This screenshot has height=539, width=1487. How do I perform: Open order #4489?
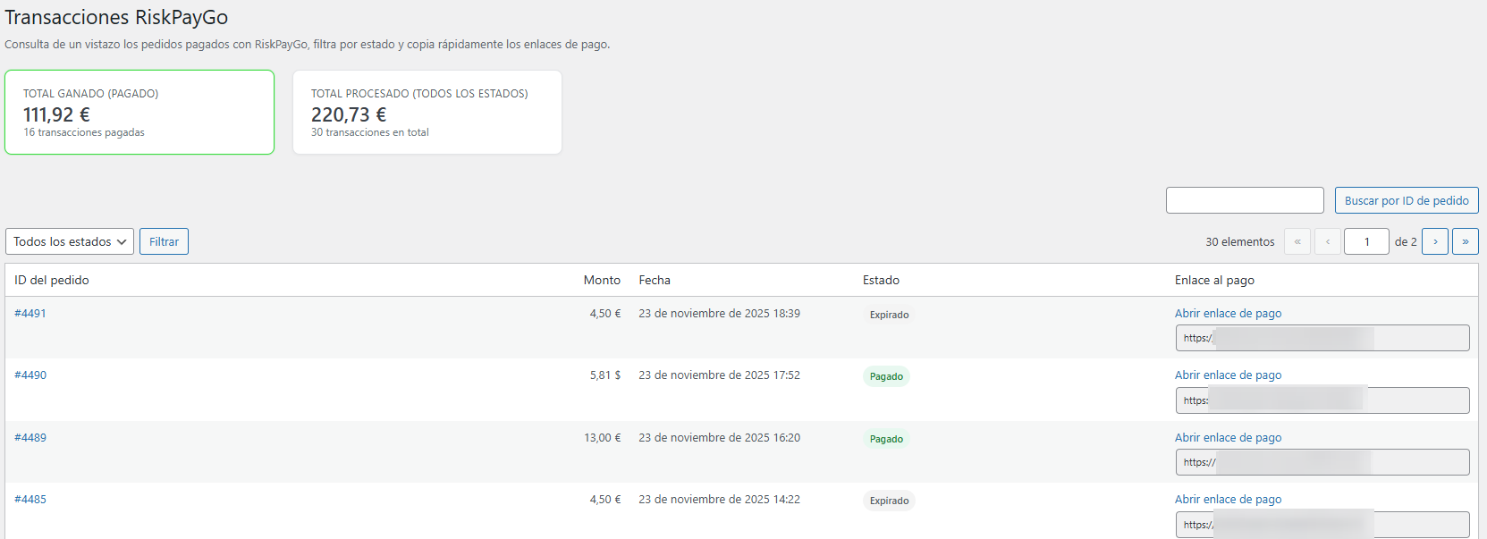(30, 438)
